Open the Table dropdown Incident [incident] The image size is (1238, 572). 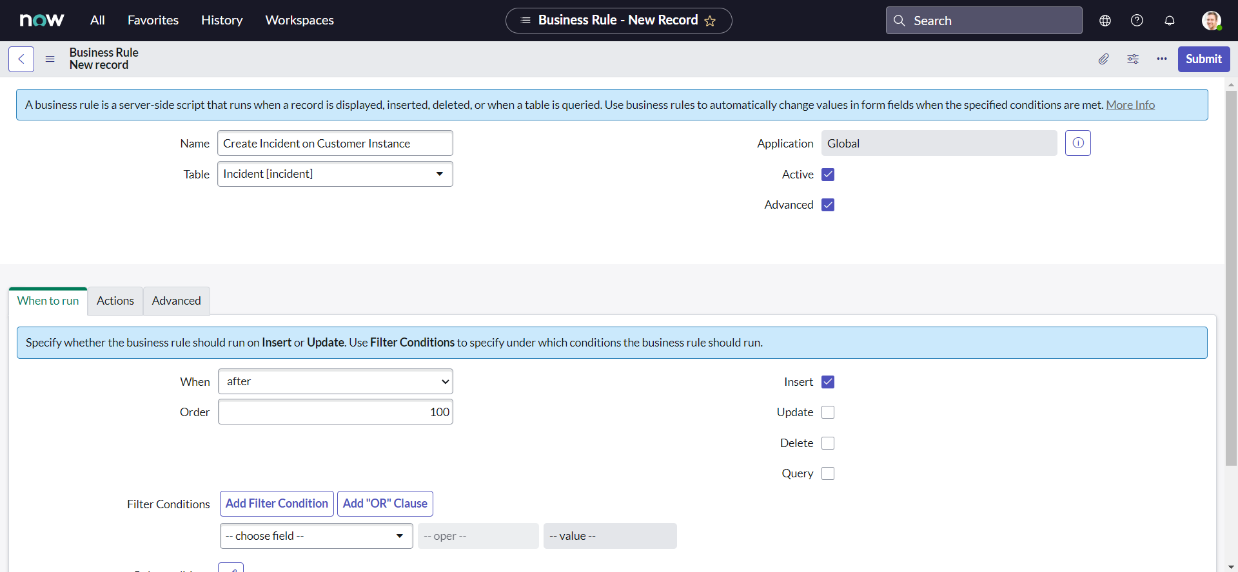pyautogui.click(x=335, y=174)
